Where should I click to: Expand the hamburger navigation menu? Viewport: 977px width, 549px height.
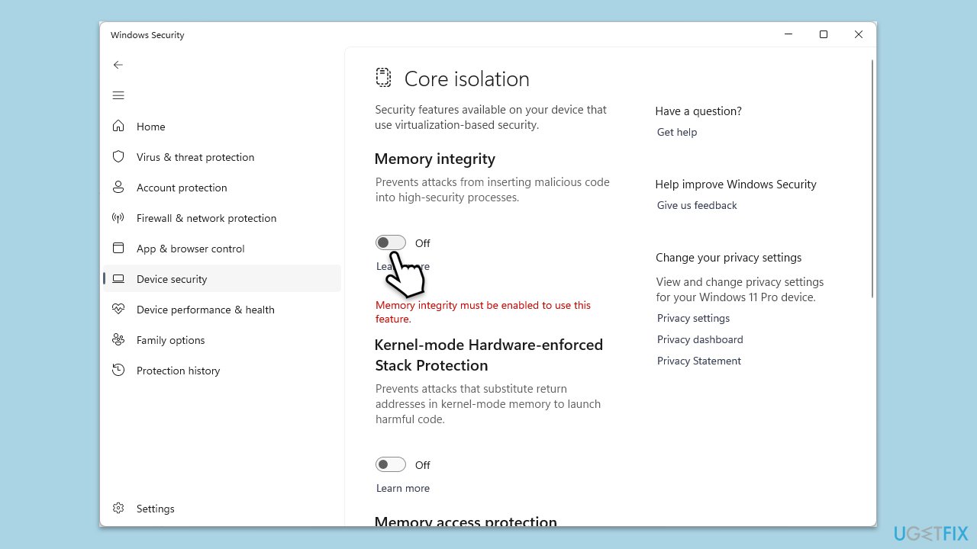coord(118,95)
